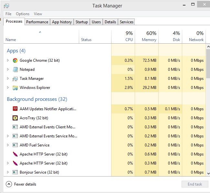
Task: Click the Google Chrome process icon
Action: tap(15, 60)
